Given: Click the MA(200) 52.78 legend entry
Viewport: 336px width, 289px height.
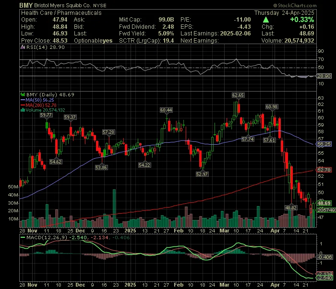Looking at the screenshot, I should [x=38, y=105].
